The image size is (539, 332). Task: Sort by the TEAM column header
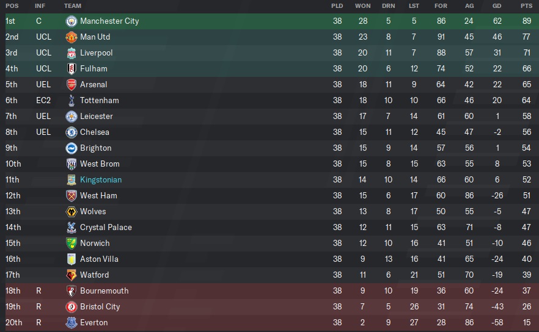[x=73, y=5]
